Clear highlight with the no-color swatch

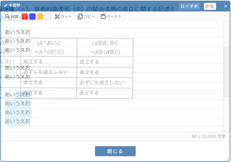pos(48,17)
